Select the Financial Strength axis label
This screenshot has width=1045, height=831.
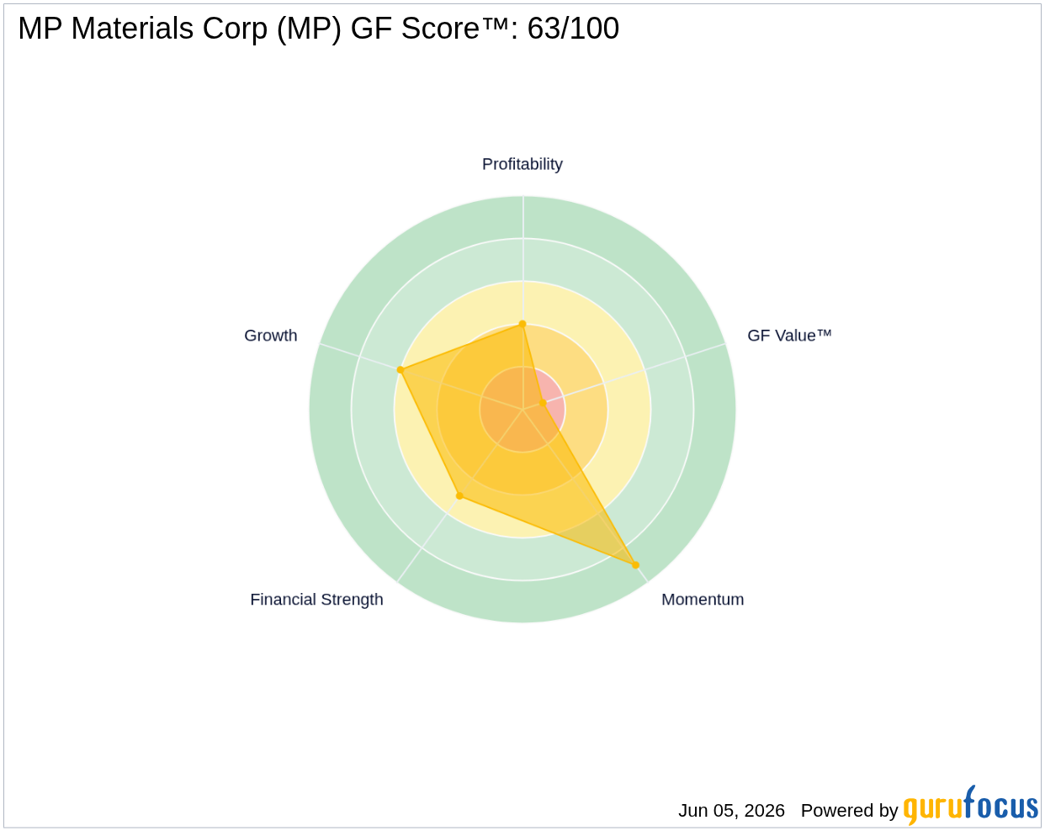click(316, 600)
